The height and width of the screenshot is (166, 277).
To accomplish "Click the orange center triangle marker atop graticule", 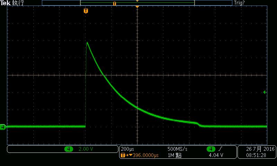I will click(137, 7).
